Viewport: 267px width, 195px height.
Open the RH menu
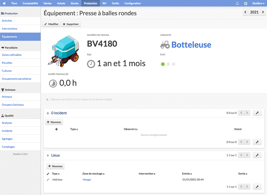pos(104,3)
